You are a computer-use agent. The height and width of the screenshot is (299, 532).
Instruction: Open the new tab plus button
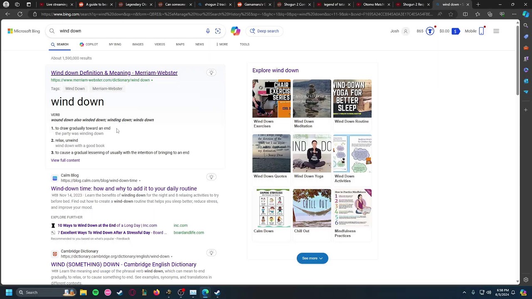[478, 5]
